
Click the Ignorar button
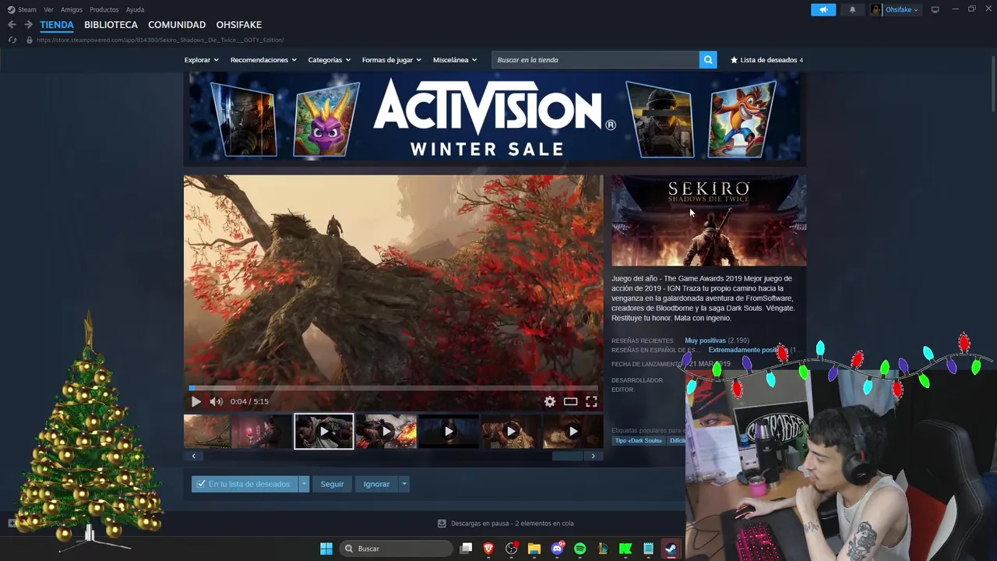(x=376, y=484)
